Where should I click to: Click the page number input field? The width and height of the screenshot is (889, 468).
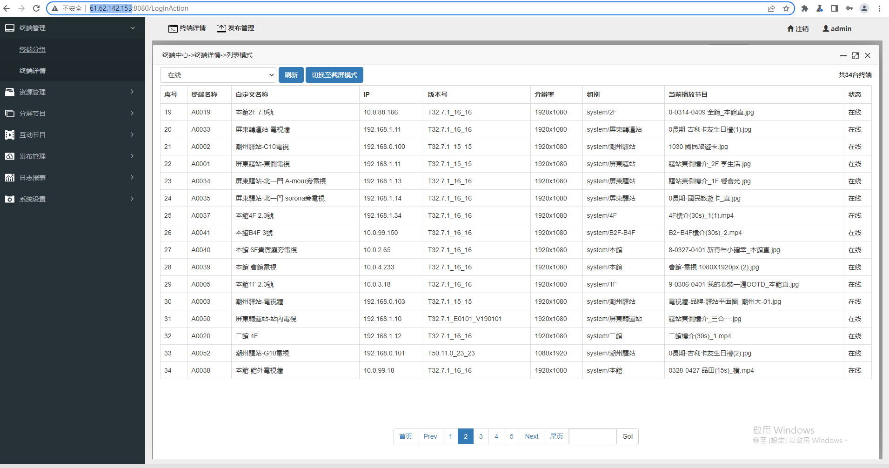point(593,436)
